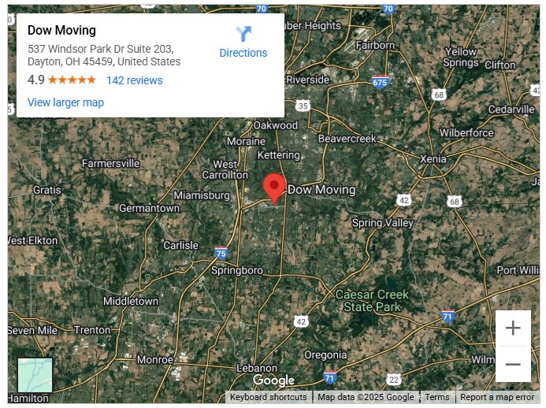Zoom out with the minus button

pos(513,364)
